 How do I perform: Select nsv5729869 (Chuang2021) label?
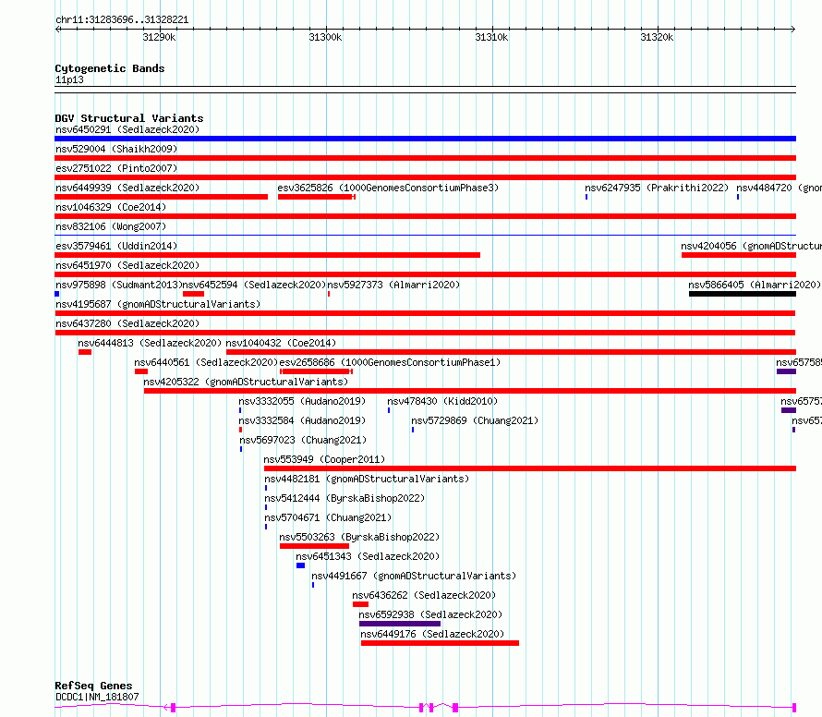click(475, 420)
